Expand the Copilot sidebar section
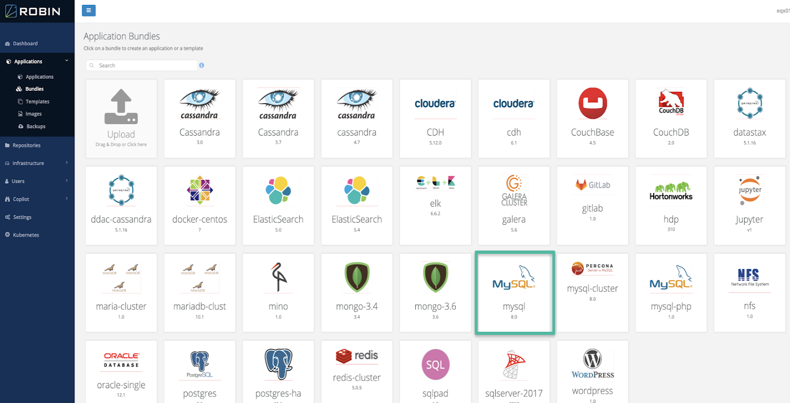This screenshot has width=790, height=403. tap(37, 199)
